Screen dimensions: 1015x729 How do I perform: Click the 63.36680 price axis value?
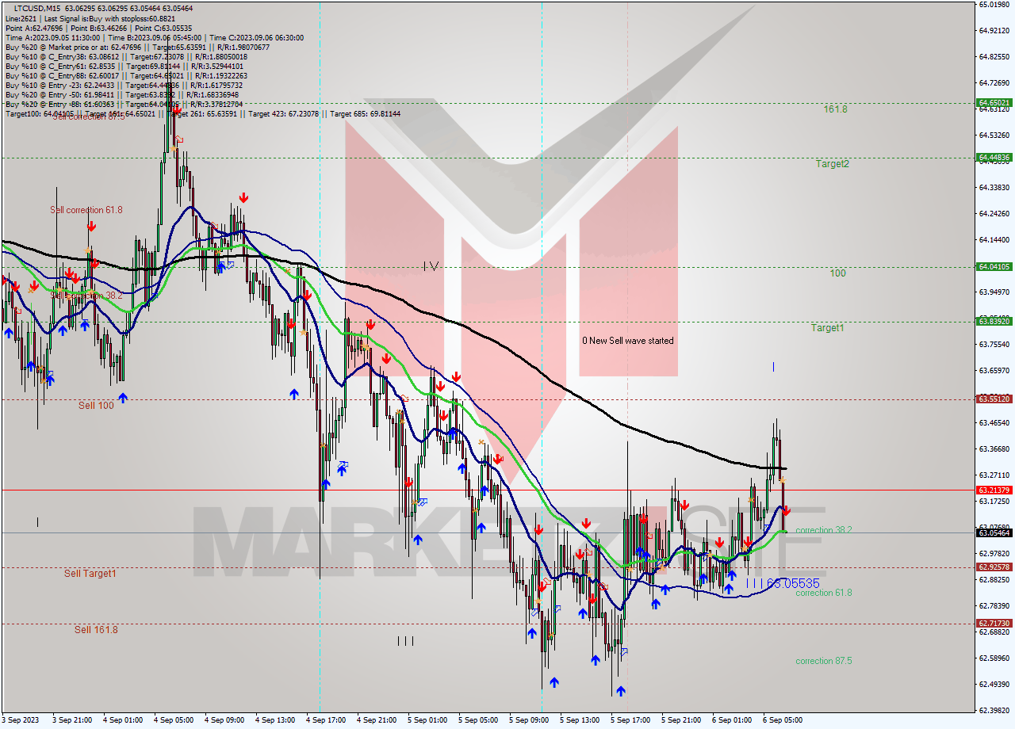tap(994, 448)
